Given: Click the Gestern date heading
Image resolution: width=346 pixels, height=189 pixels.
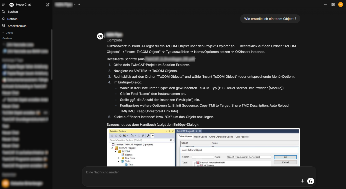Looking at the screenshot, I should coord(7,38).
